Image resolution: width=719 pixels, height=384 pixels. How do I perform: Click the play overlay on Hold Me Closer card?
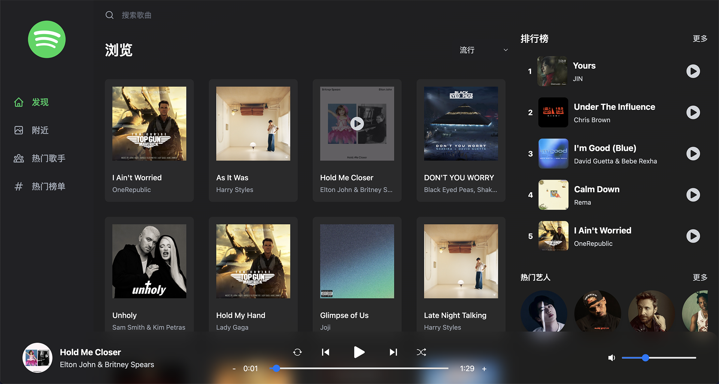pyautogui.click(x=357, y=124)
